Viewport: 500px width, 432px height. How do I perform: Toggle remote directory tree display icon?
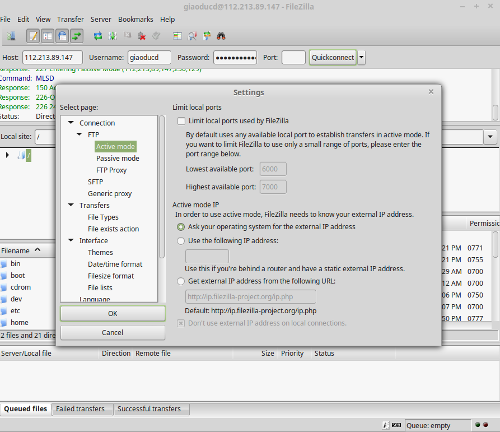(x=63, y=36)
